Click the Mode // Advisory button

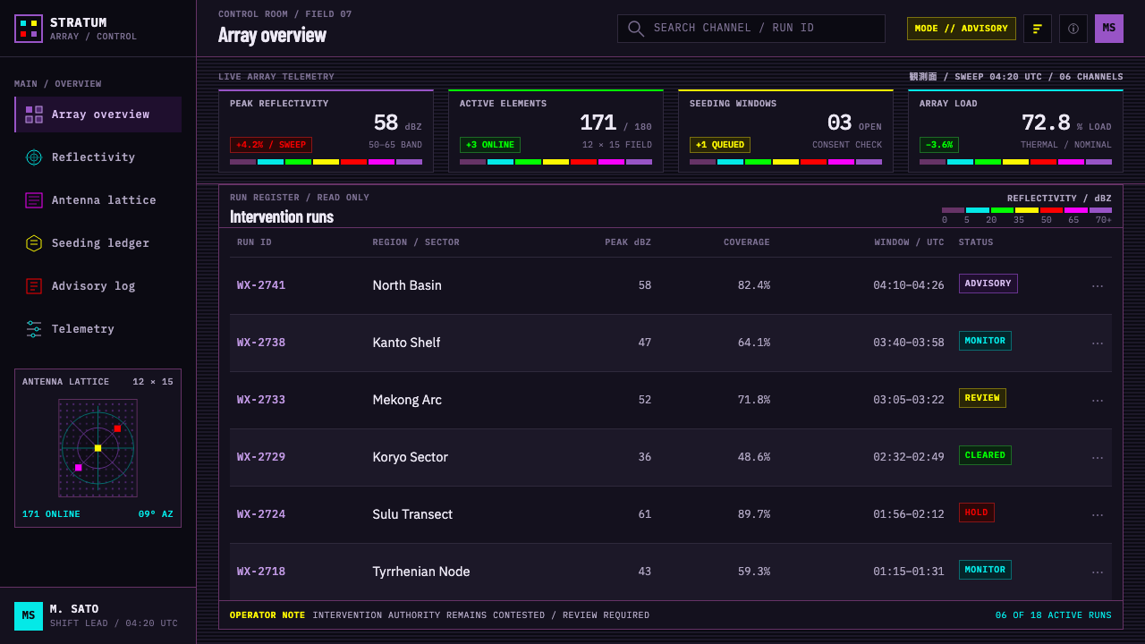point(962,29)
